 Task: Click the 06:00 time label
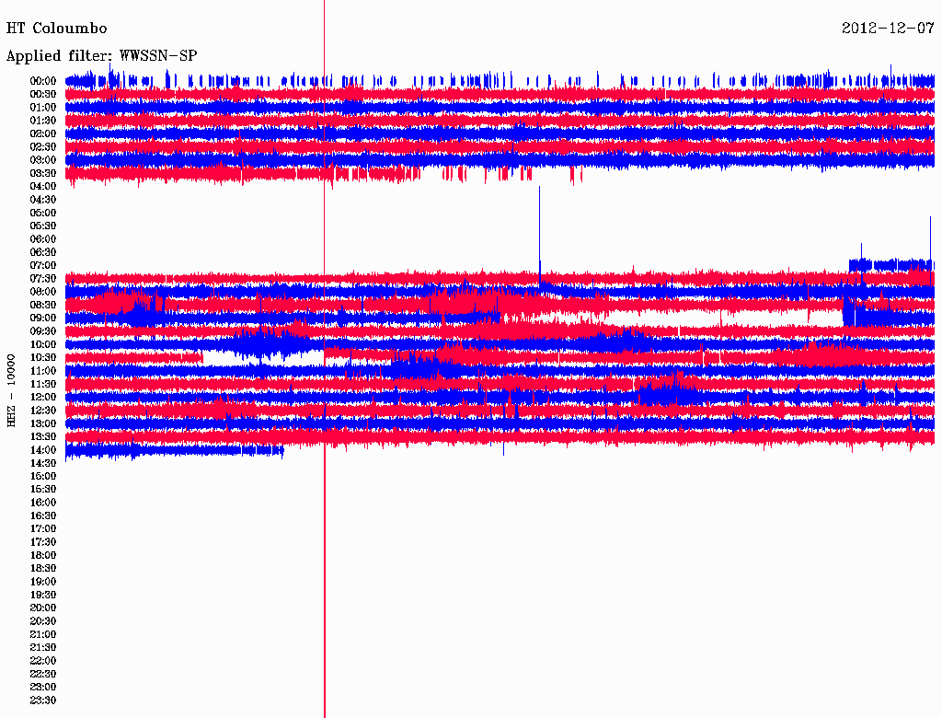click(43, 238)
